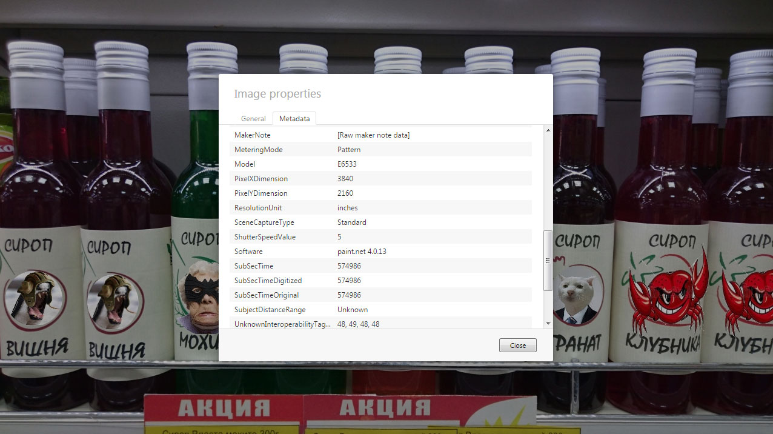Select the Software row label
Viewport: 773px width, 434px height.
pyautogui.click(x=248, y=252)
